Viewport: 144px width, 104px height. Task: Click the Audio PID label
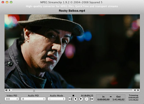pos(33,96)
